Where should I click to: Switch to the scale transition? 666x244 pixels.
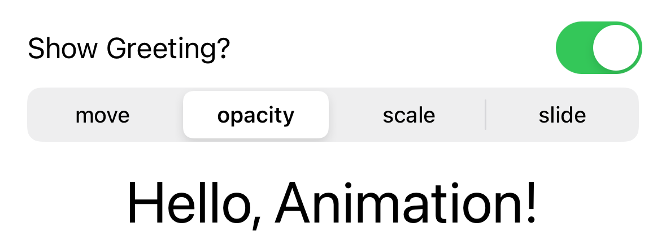[409, 115]
